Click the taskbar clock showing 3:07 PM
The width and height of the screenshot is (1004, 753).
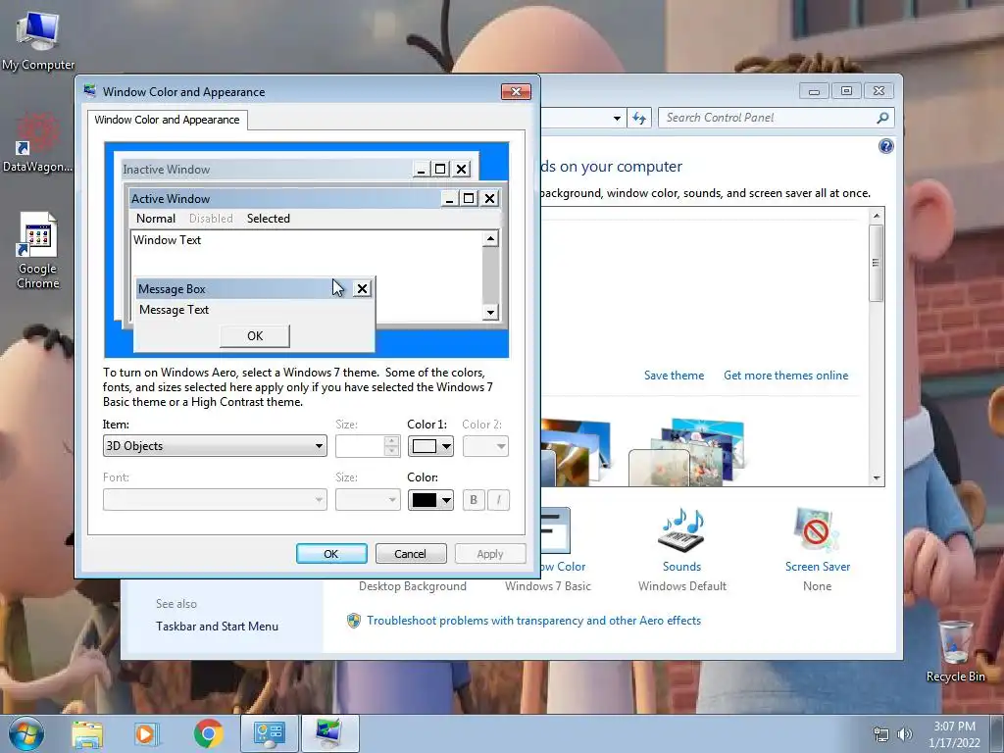954,733
